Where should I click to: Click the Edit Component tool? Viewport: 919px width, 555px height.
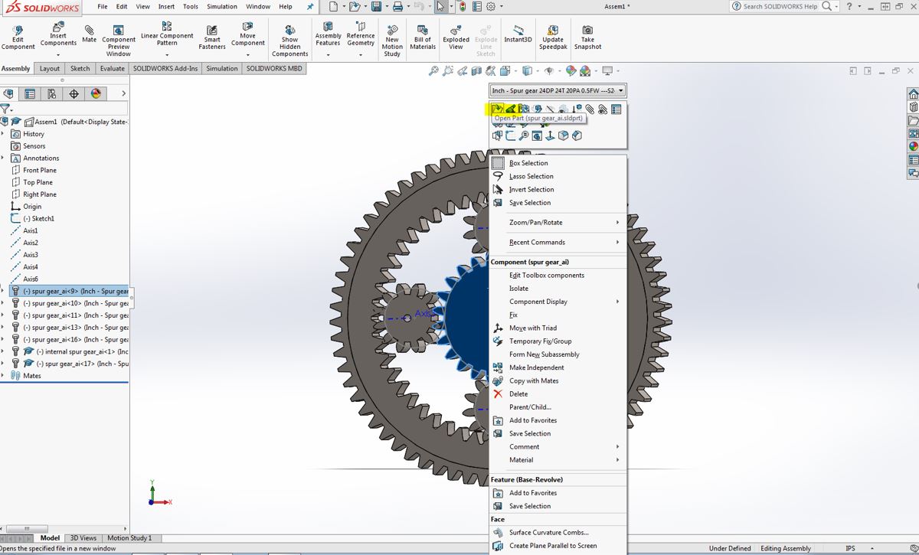tap(18, 37)
